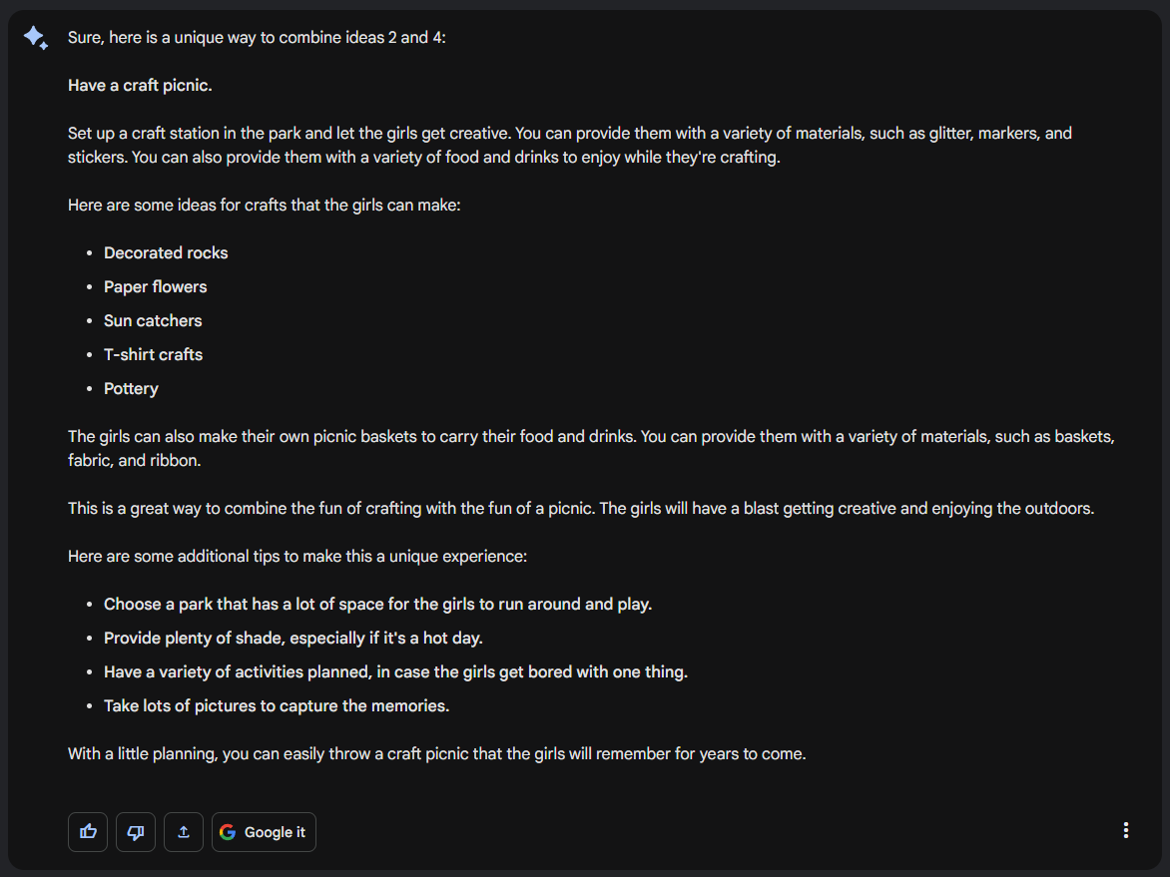
Task: Open the three-dot more options menu
Action: pyautogui.click(x=1126, y=830)
